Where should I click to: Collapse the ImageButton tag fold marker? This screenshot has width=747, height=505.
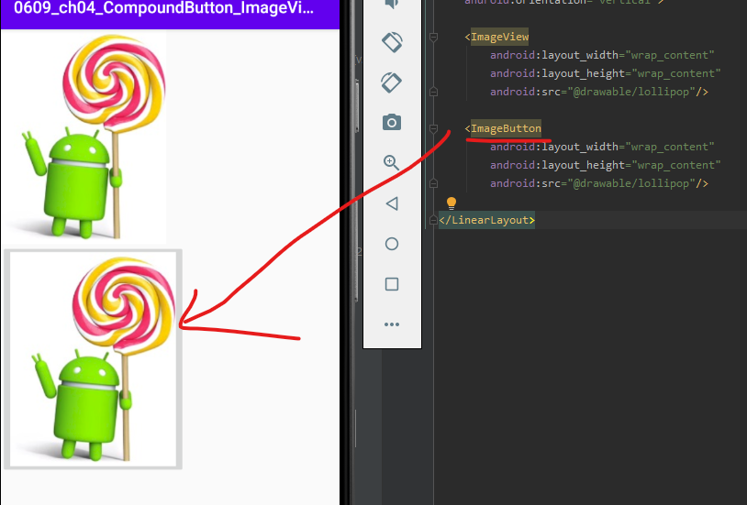[433, 128]
